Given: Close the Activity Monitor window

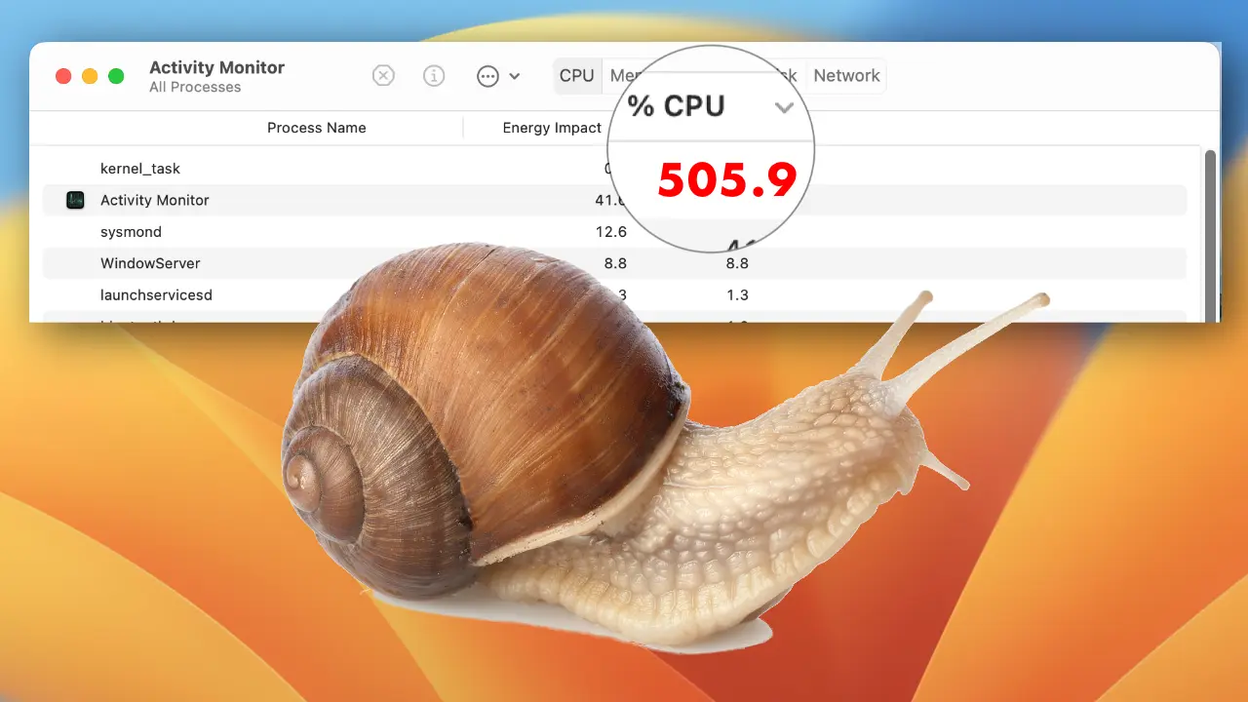Looking at the screenshot, I should [x=63, y=76].
